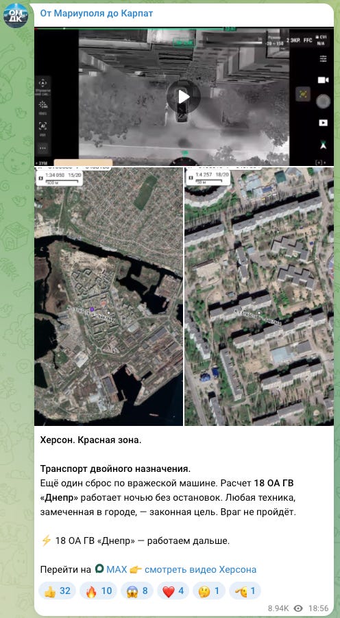
Task: Add saluting face reaction
Action: pyautogui.click(x=245, y=591)
